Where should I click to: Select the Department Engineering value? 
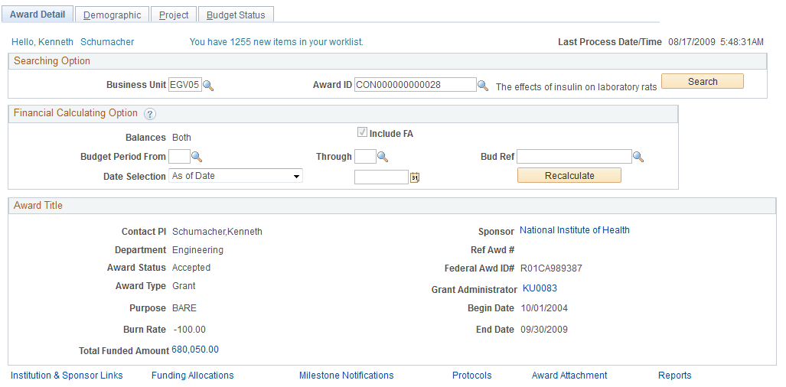197,250
